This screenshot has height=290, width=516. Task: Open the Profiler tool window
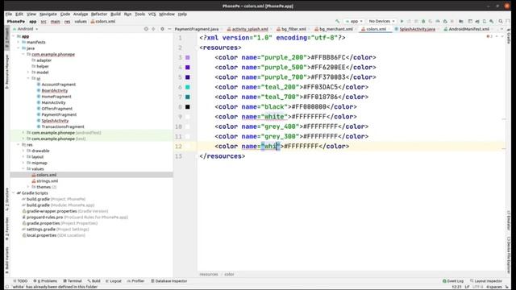tap(136, 281)
